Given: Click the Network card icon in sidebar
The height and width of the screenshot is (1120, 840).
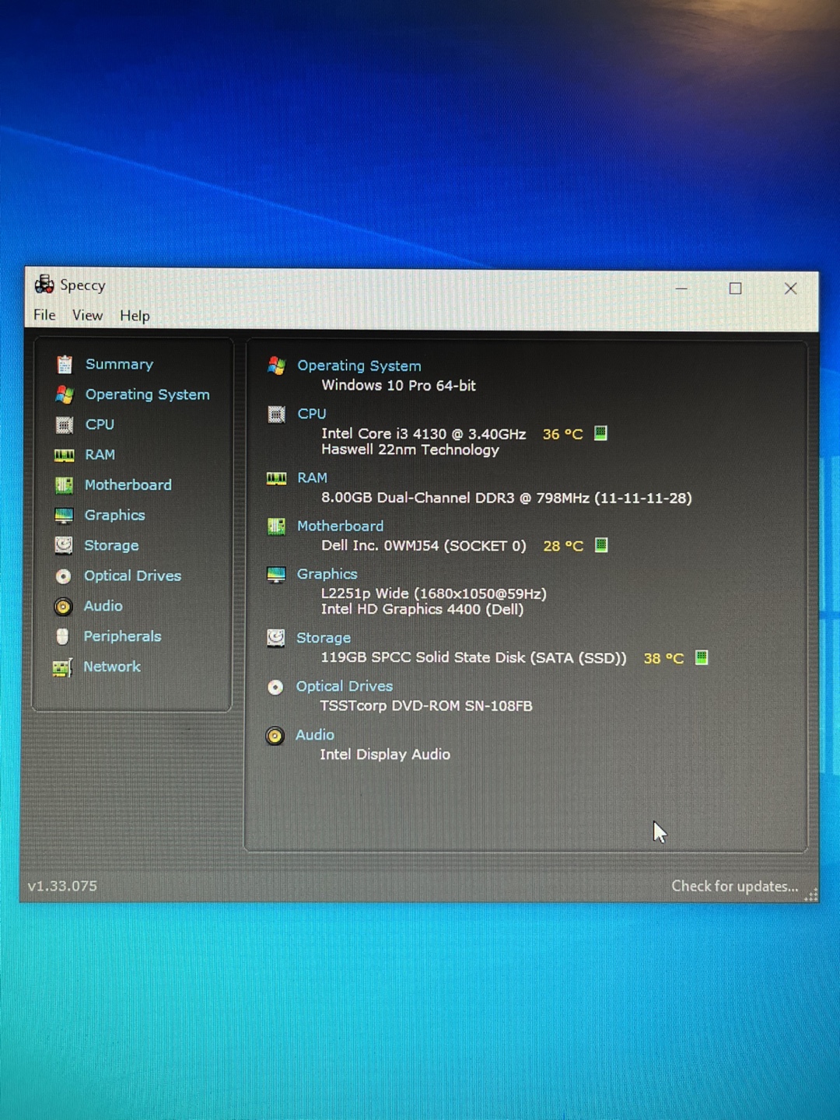Looking at the screenshot, I should (x=62, y=667).
